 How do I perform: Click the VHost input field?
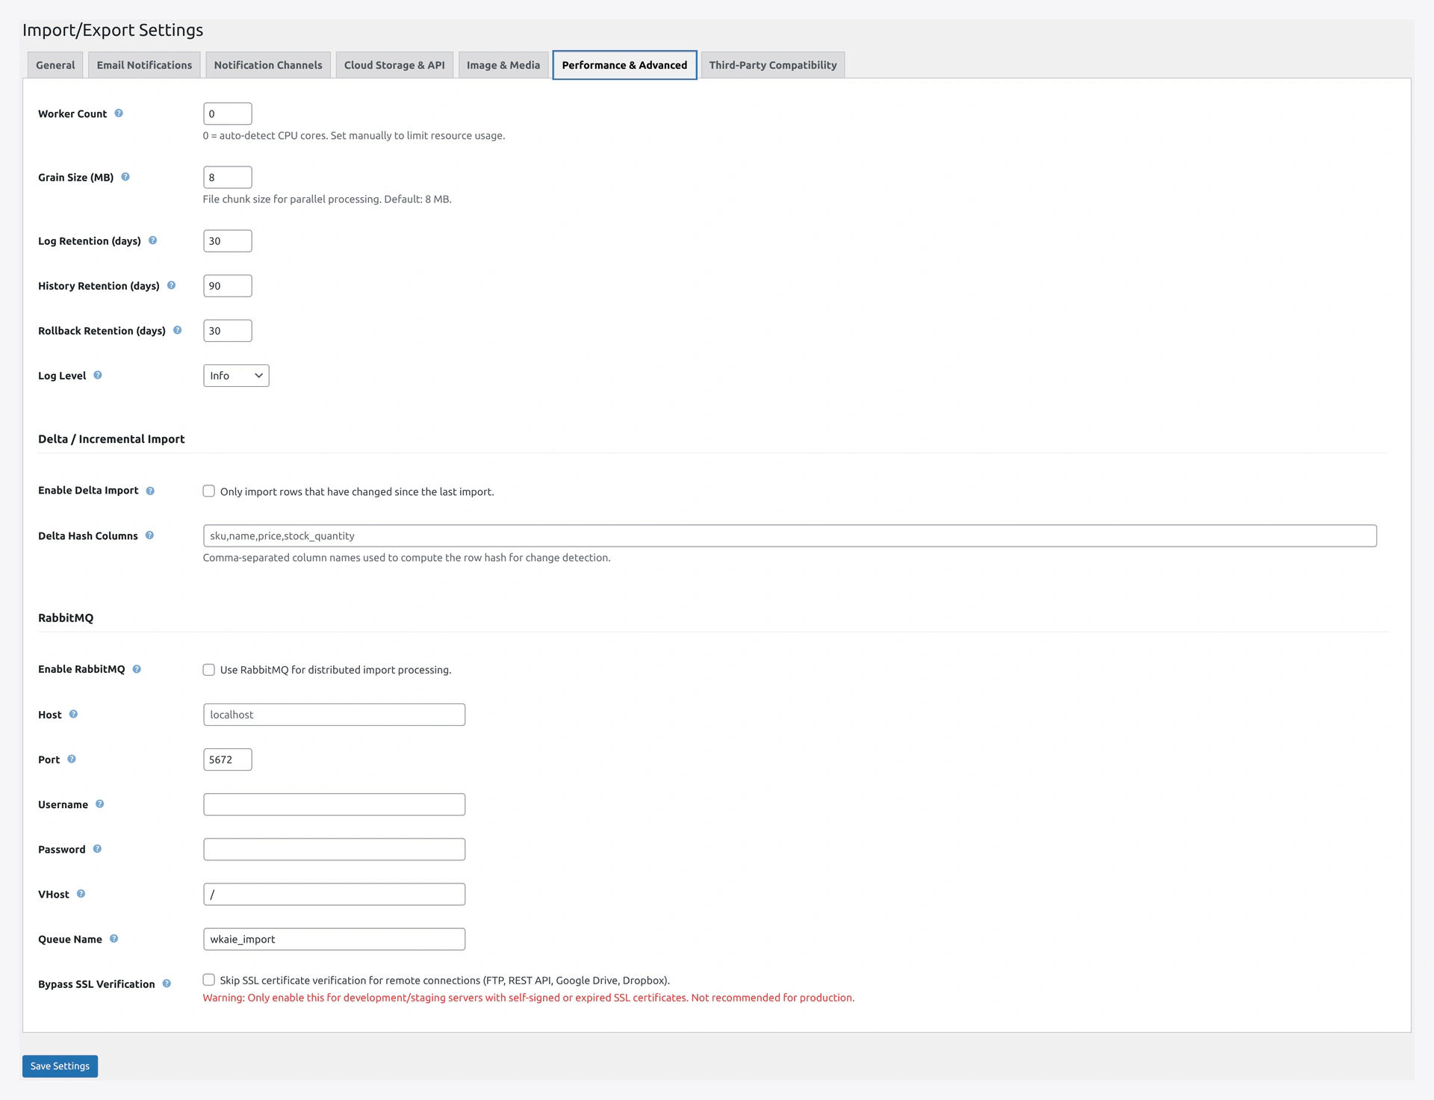coord(334,894)
